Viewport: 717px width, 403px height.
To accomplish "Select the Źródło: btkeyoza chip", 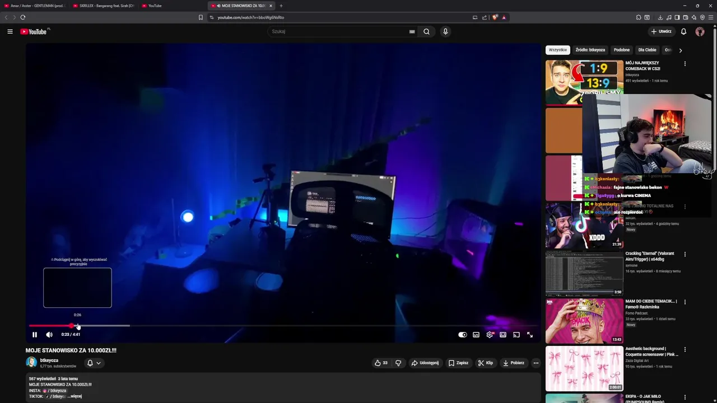I will click(590, 50).
